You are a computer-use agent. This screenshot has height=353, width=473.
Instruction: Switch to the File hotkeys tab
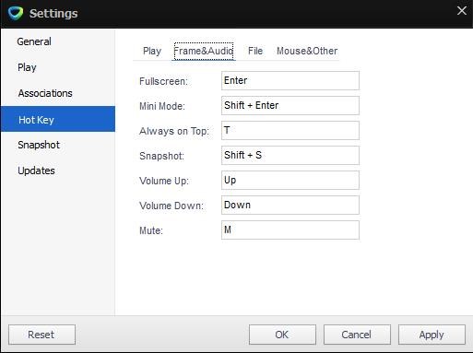pyautogui.click(x=255, y=51)
